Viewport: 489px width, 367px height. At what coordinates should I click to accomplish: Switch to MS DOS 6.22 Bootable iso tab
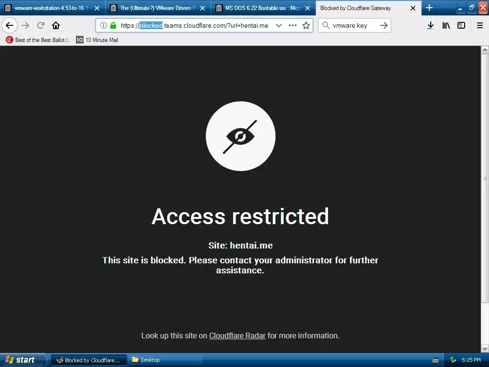coord(263,8)
